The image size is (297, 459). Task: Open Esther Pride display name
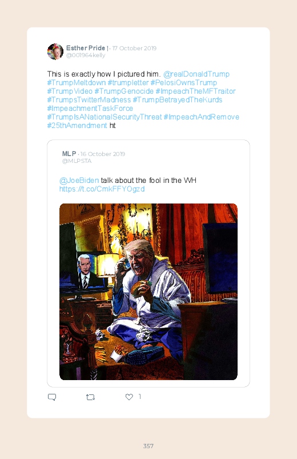[x=86, y=48]
